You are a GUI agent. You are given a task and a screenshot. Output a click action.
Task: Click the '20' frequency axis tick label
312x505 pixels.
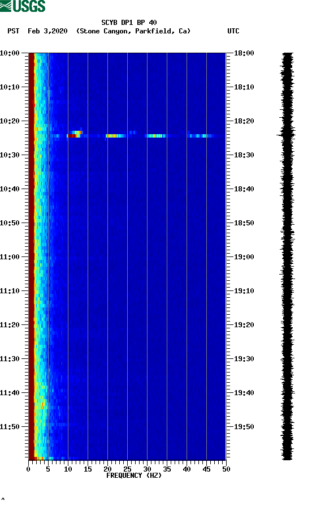(107, 469)
